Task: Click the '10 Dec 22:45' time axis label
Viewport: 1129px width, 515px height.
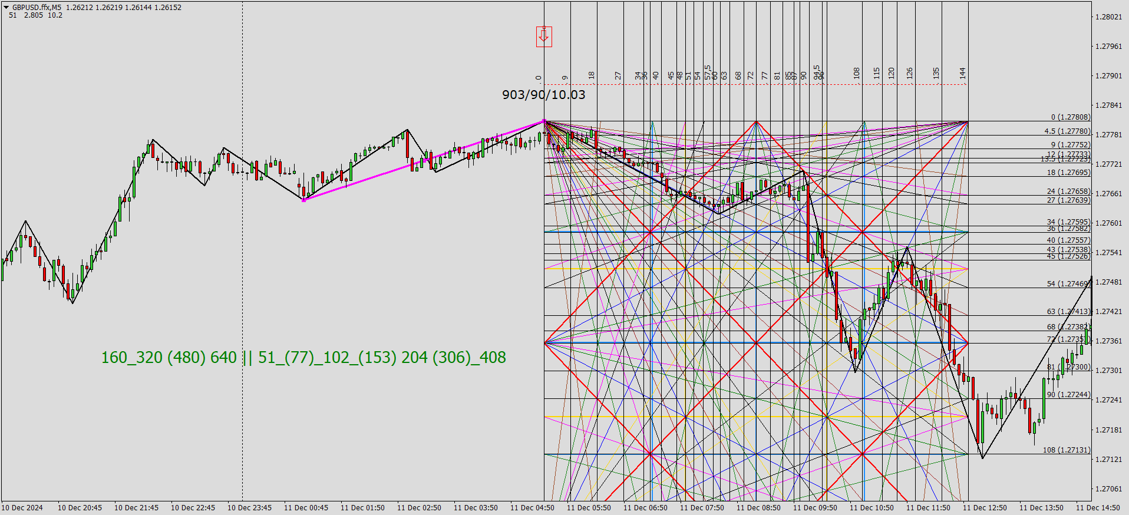Action: click(x=193, y=508)
